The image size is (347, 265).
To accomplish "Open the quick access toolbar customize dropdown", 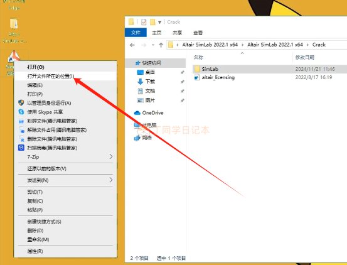I will 159,22.
